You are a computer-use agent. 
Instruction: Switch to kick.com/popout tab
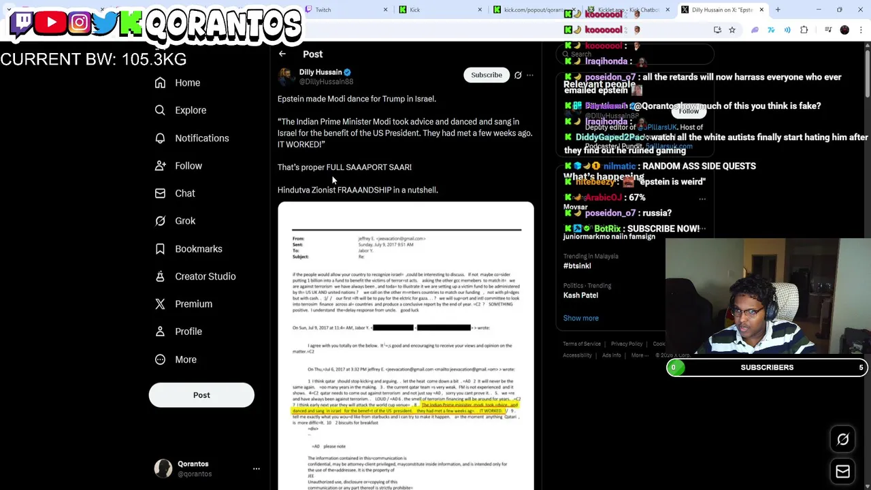pos(533,10)
